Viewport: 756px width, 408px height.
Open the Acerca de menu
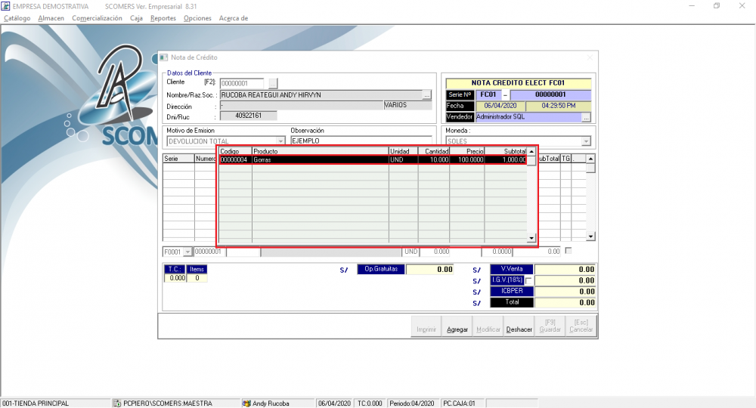pyautogui.click(x=234, y=18)
